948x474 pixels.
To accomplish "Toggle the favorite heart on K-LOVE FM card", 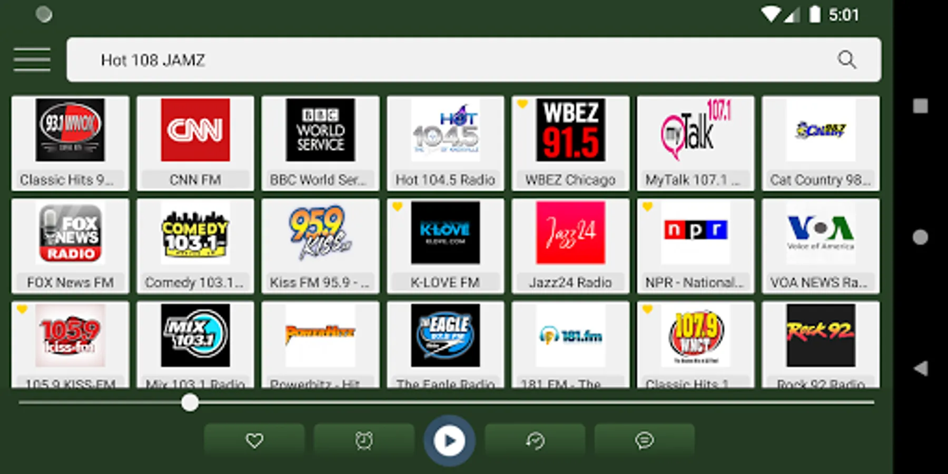I will [397, 206].
